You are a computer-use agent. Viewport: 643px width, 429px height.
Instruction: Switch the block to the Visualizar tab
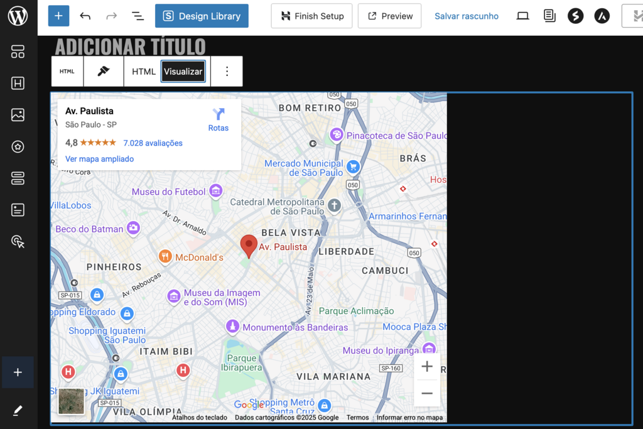coord(183,71)
